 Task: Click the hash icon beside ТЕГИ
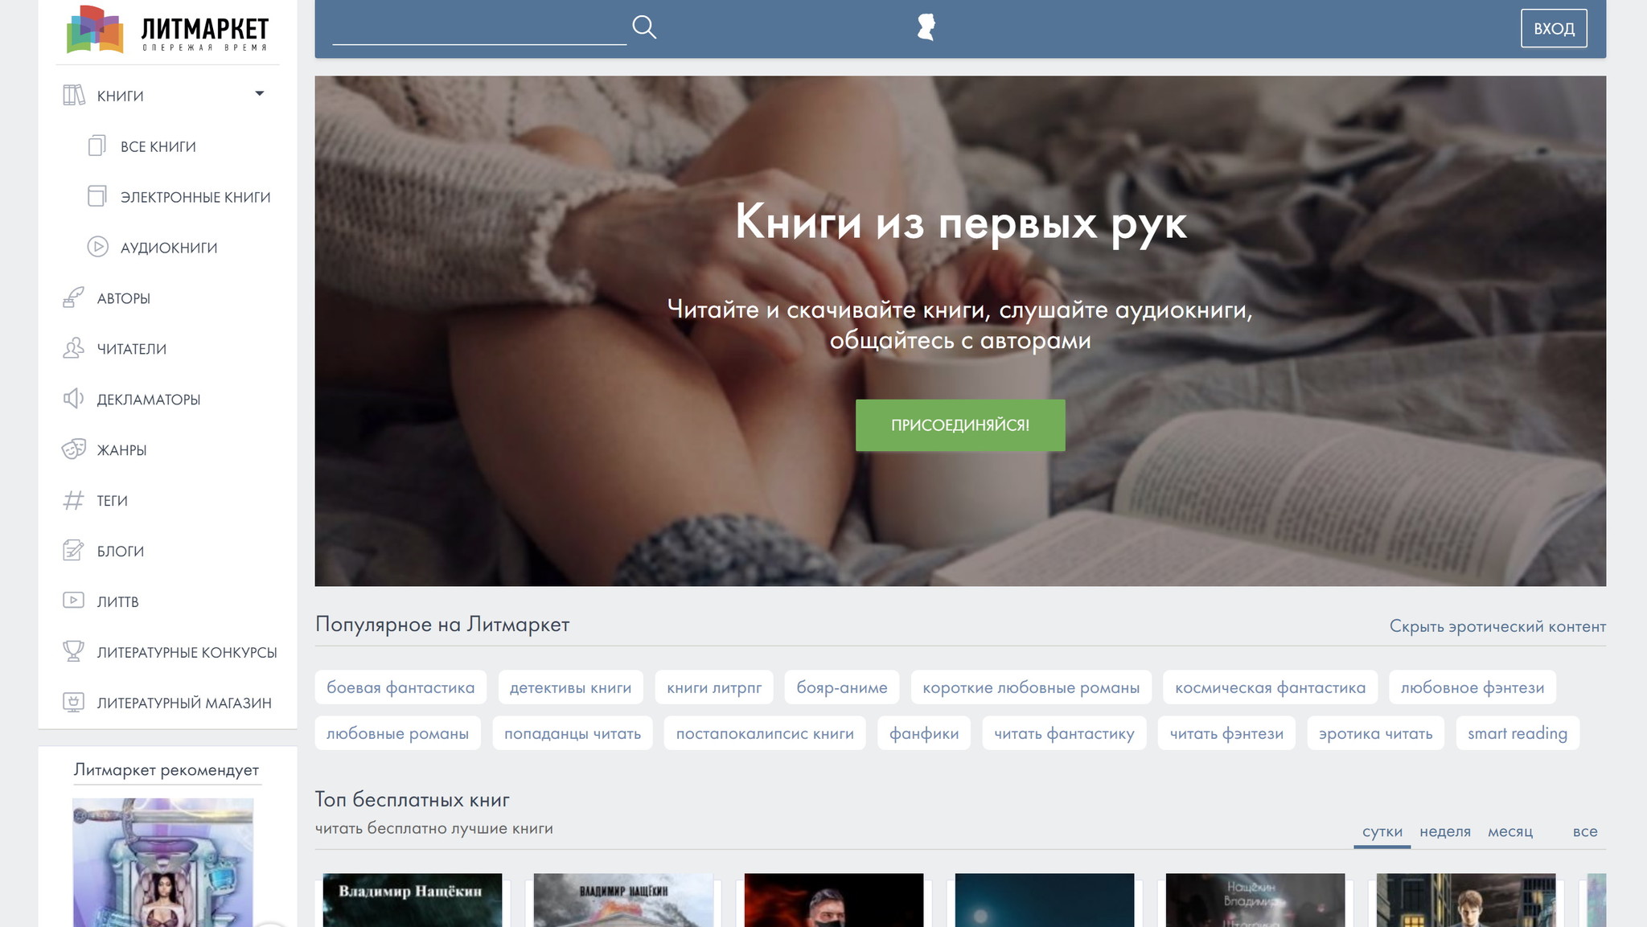pyautogui.click(x=73, y=500)
